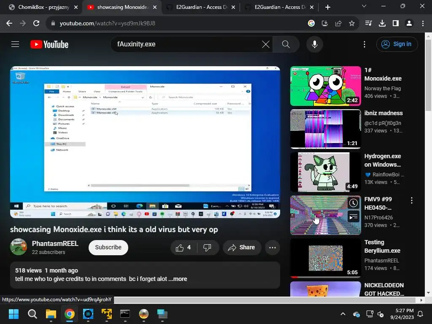432x324 pixels.
Task: Like the Monoxide.exe video
Action: click(x=184, y=247)
